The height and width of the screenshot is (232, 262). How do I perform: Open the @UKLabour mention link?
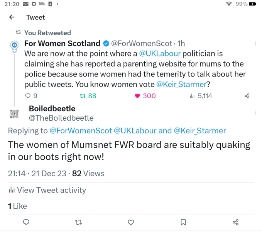coord(160,53)
